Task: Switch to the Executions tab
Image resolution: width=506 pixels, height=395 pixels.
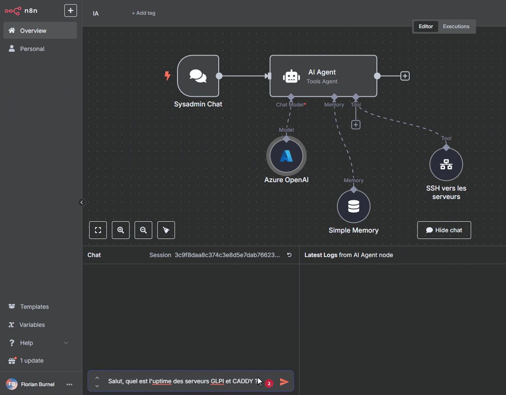Action: [x=456, y=27]
